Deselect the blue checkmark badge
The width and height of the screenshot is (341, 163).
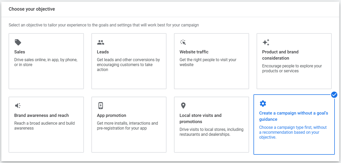pos(334,95)
